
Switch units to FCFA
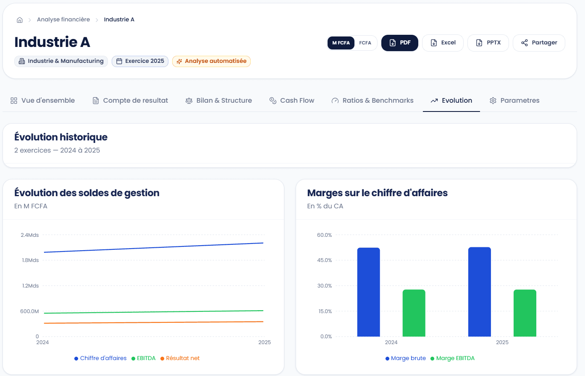click(365, 43)
